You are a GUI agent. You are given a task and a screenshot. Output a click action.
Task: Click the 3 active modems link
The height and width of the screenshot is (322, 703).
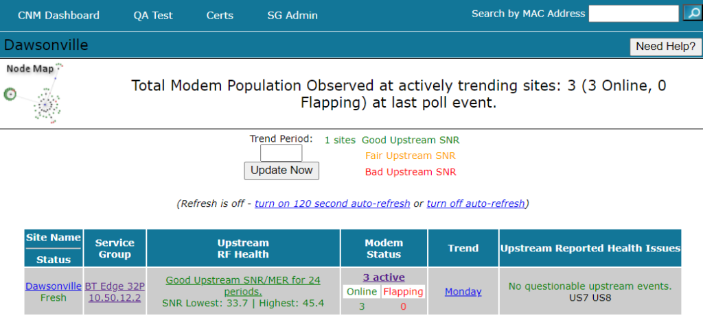384,277
